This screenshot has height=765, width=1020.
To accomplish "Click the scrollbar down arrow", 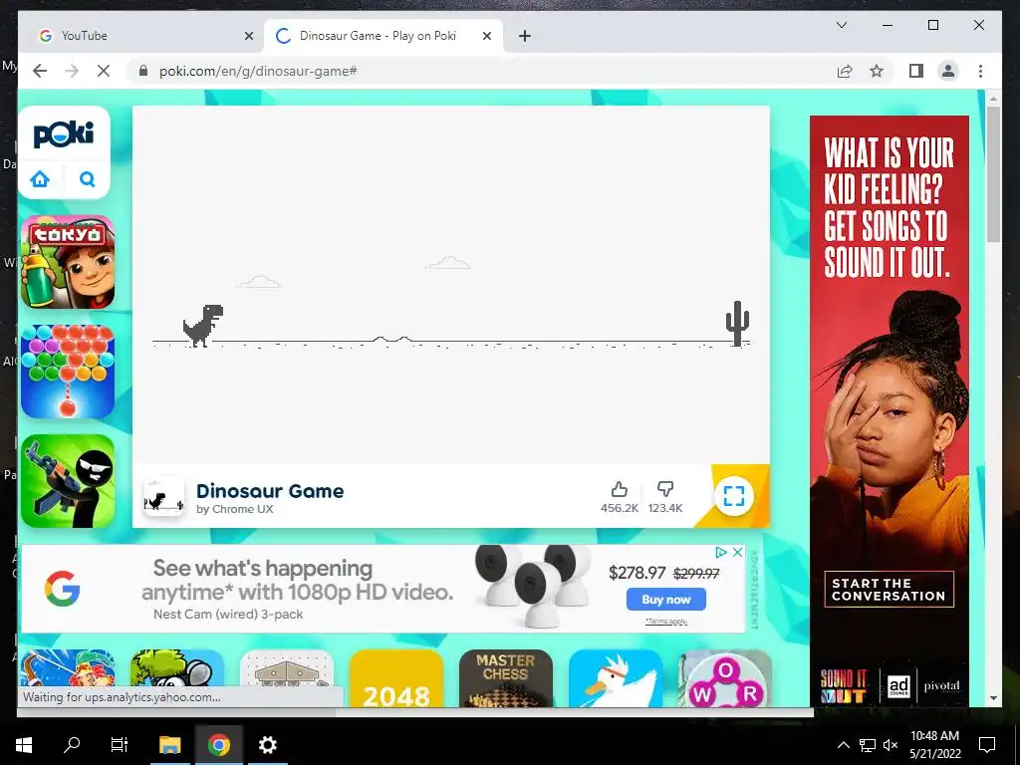I will [993, 698].
